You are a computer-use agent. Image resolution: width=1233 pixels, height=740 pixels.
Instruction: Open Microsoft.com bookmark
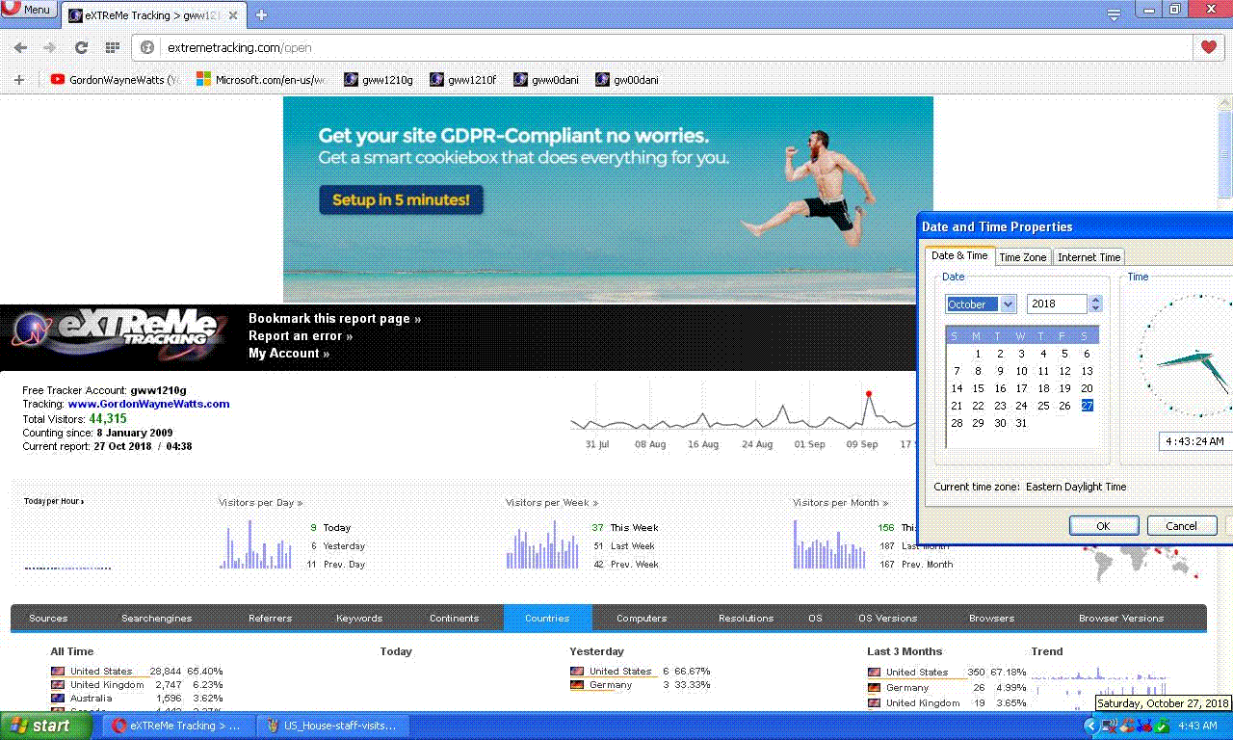261,80
